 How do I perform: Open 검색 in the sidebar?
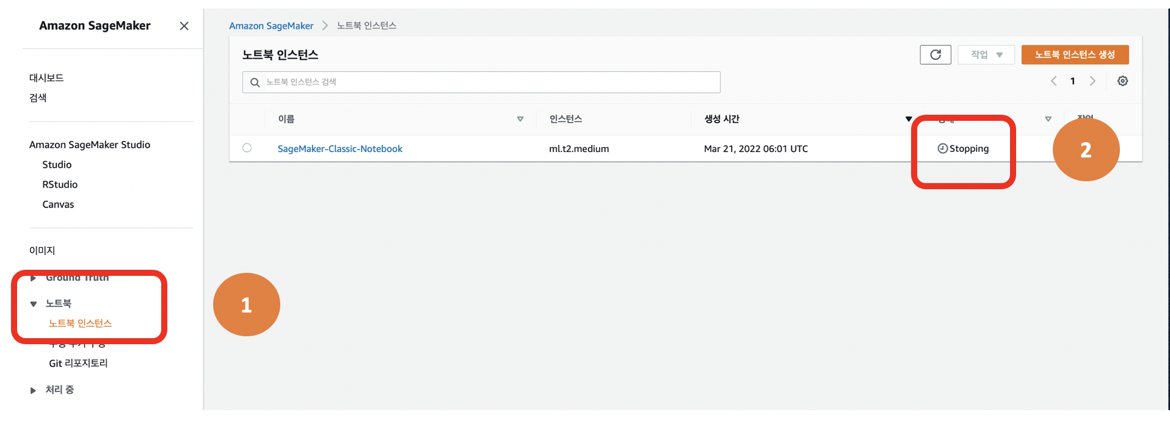pyautogui.click(x=38, y=98)
